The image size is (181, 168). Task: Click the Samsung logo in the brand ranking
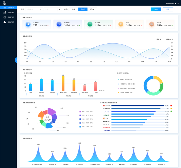pyautogui.click(x=107, y=131)
